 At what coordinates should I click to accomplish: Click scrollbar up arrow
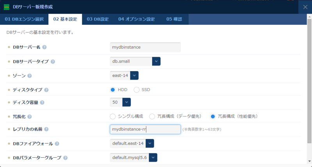click(309, 17)
